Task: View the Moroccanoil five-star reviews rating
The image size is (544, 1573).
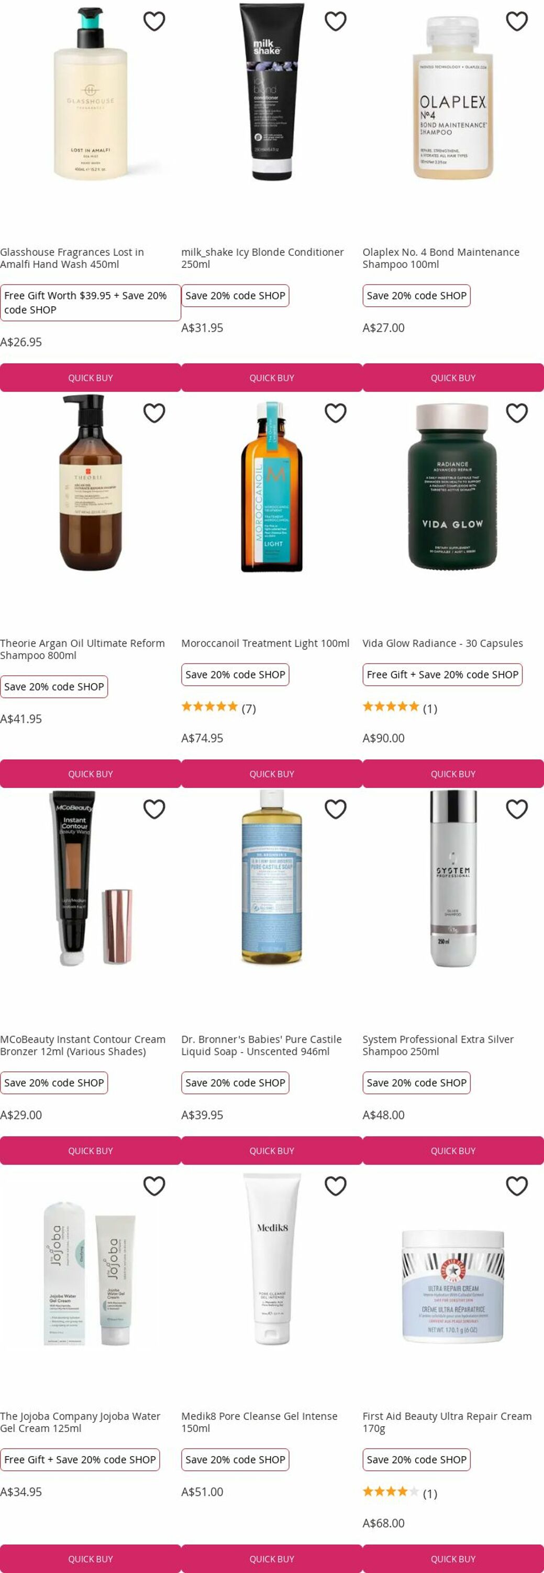Action: coord(218,708)
